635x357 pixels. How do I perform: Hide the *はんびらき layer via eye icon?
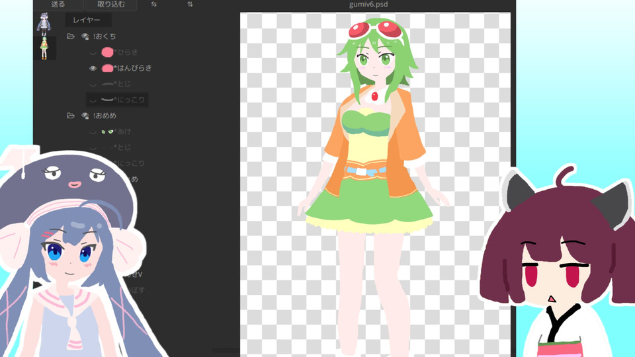pos(93,68)
